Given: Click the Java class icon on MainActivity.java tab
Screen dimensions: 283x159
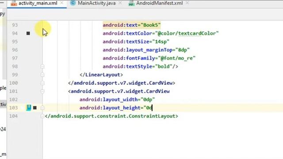Looking at the screenshot, I should pyautogui.click(x=73, y=3).
